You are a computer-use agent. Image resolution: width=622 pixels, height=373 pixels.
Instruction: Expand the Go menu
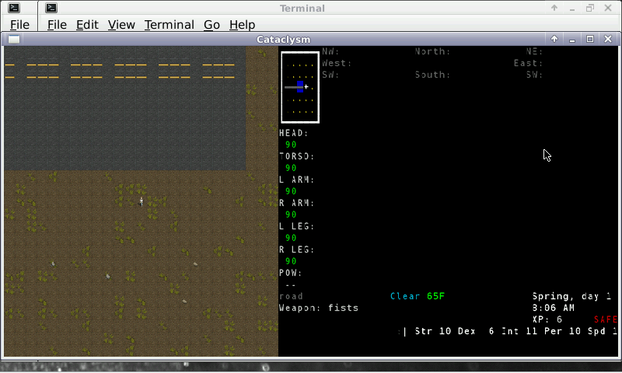pos(211,24)
